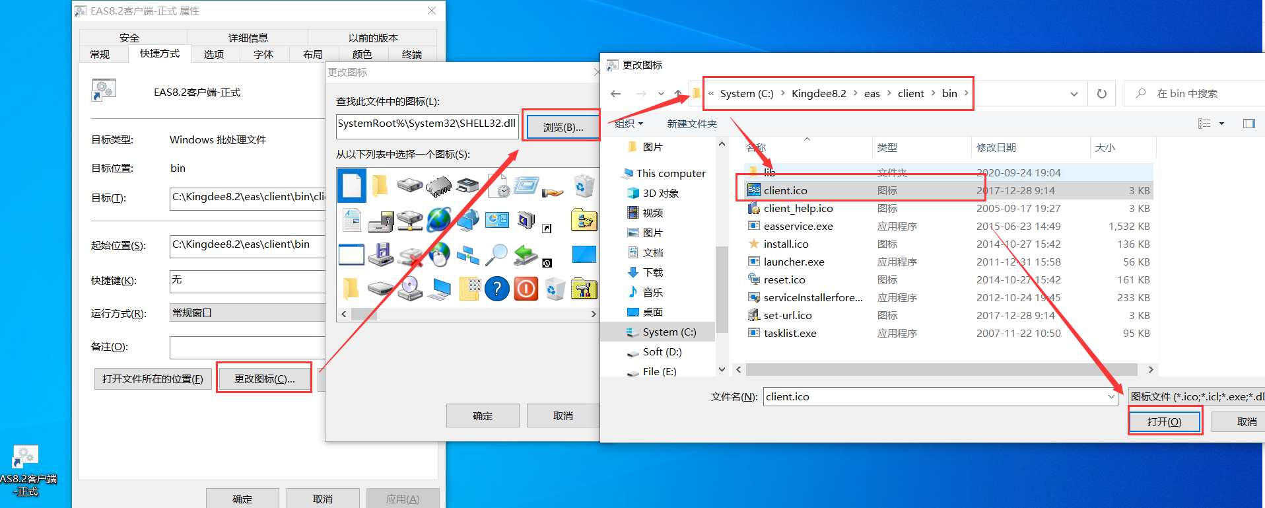This screenshot has height=508, width=1265.
Task: Refresh the bin folder listing
Action: (1102, 94)
